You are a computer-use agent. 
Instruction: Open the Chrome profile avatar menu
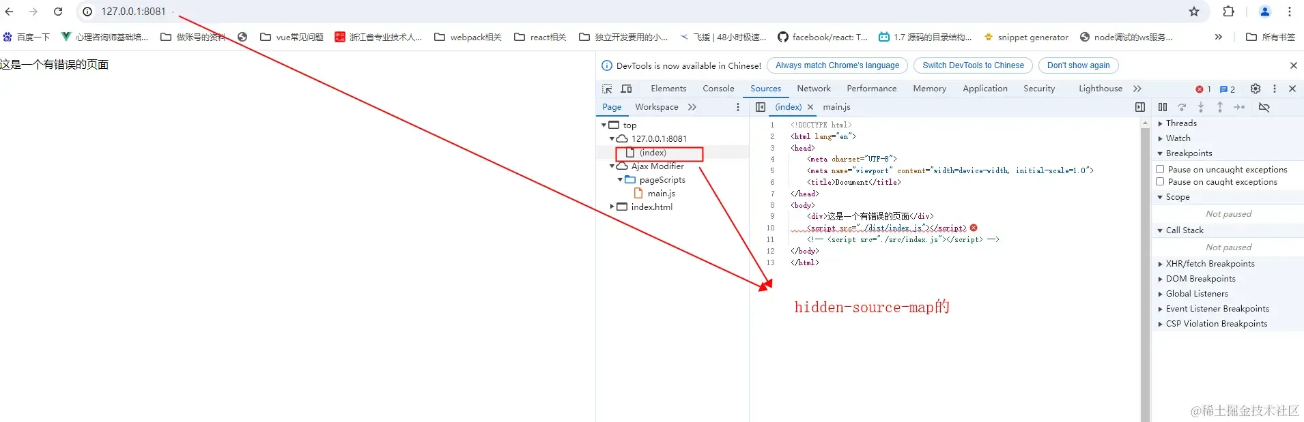[1264, 12]
